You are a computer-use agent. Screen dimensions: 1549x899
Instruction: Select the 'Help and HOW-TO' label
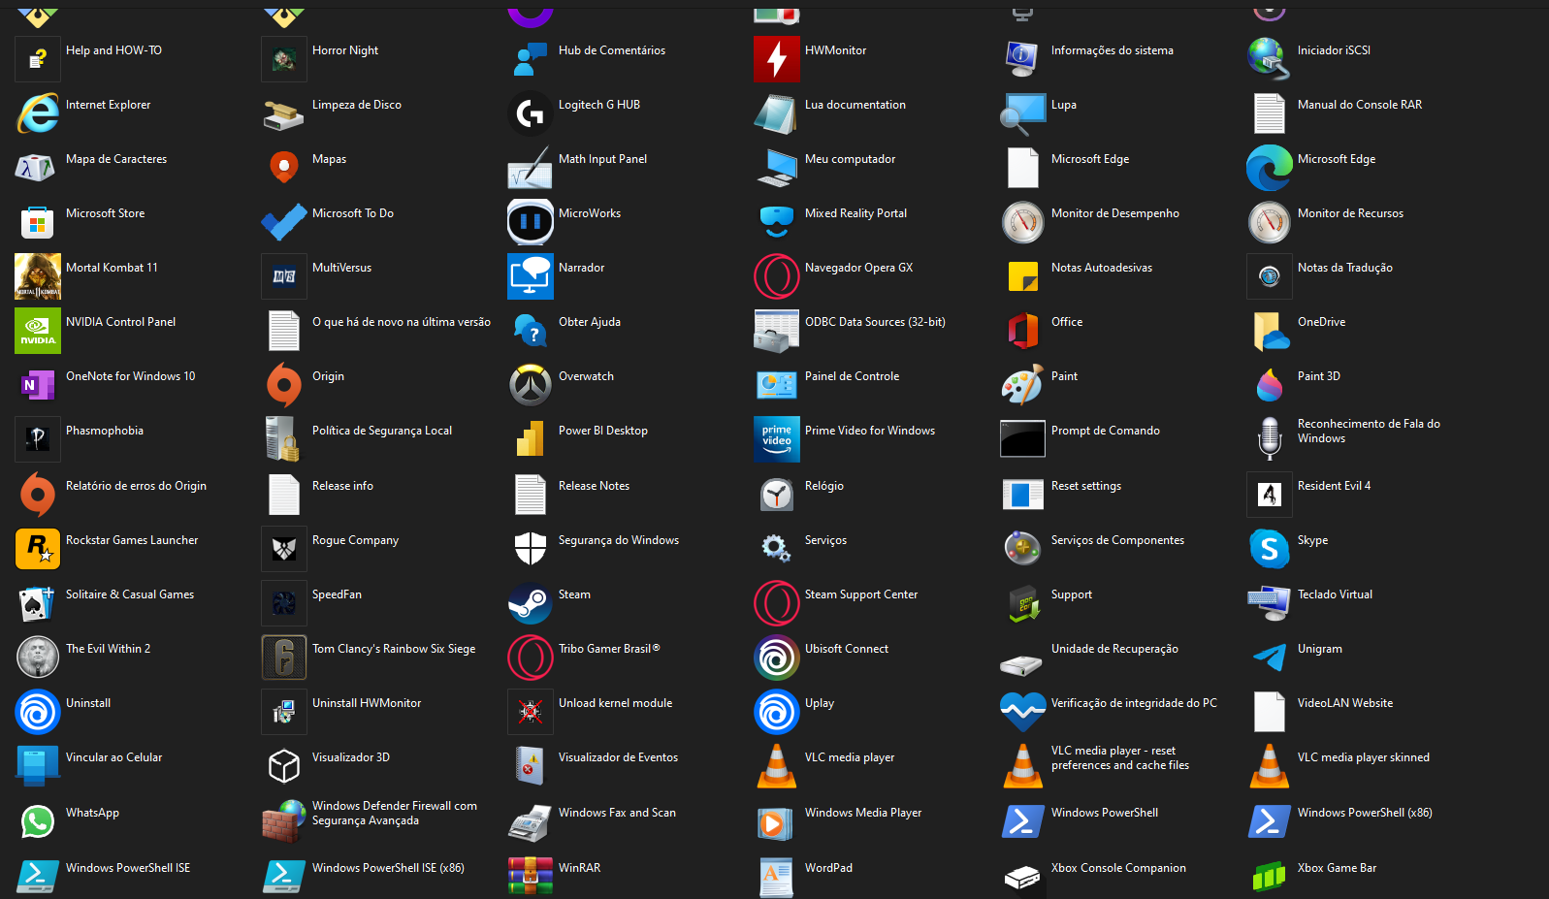[113, 50]
